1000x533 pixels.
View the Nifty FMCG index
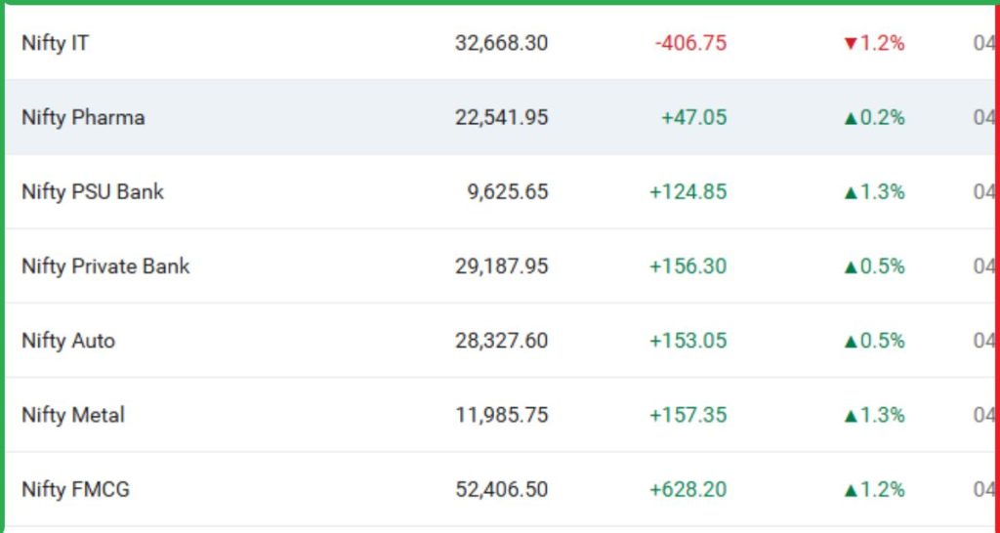click(x=75, y=488)
